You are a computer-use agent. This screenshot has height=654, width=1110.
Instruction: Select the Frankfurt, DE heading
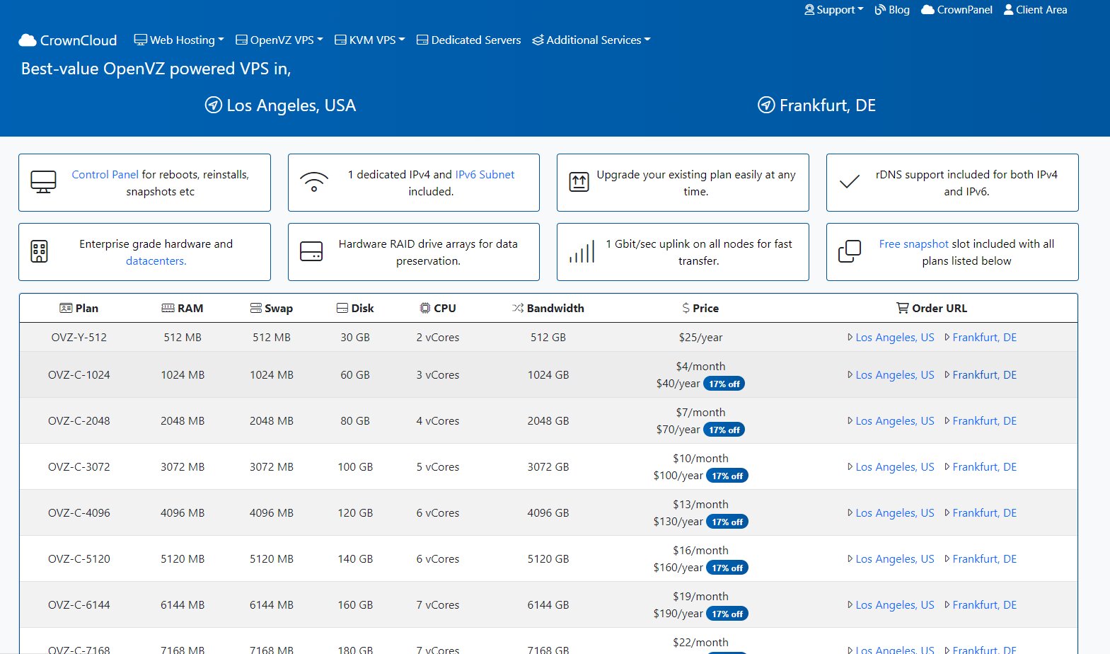[x=828, y=105]
